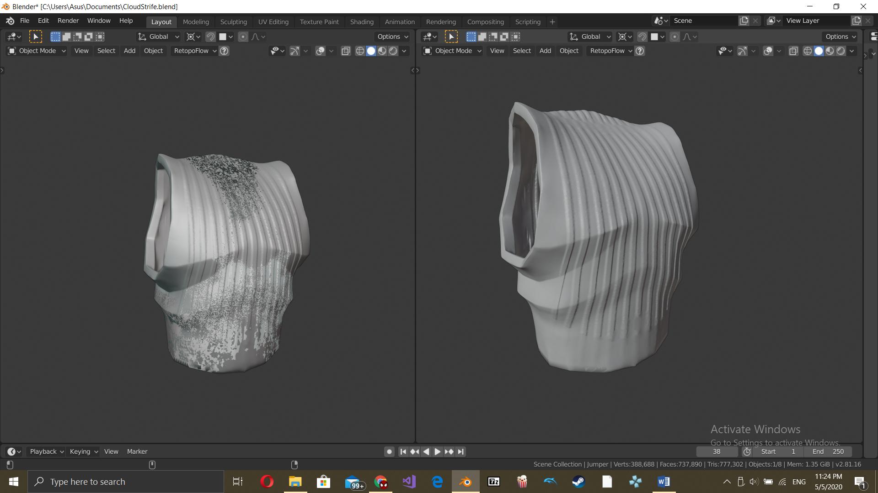Jump to the end frame of timeline

pyautogui.click(x=460, y=451)
